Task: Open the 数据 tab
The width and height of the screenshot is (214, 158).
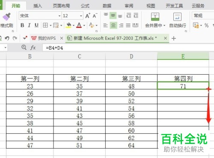Action: (x=107, y=6)
